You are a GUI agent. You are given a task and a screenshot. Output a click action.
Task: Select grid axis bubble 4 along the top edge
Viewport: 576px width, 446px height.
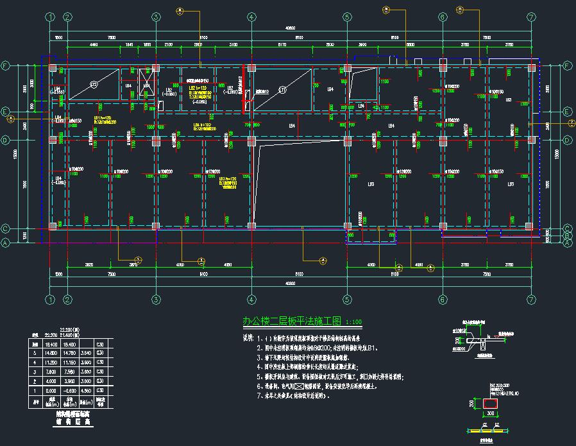click(251, 17)
